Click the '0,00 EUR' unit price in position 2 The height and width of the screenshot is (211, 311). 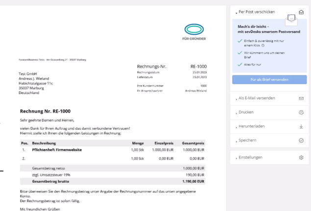(166, 159)
